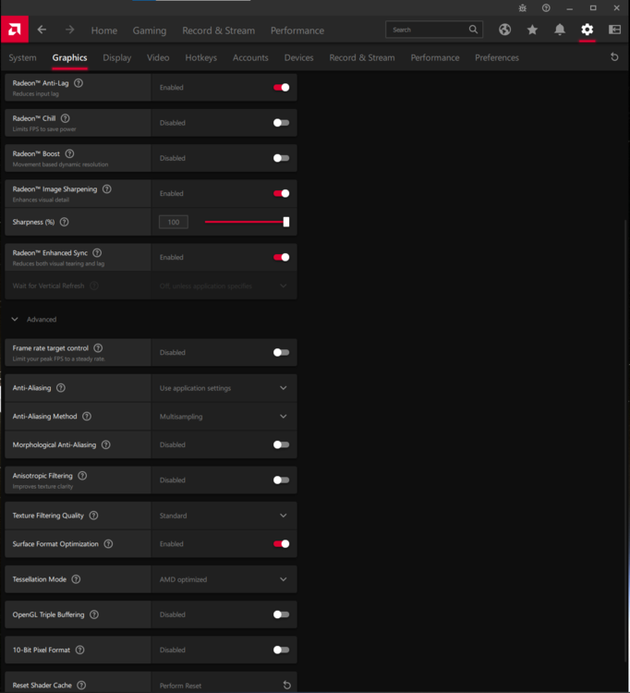Open the Texture Filtering Quality dropdown

224,516
